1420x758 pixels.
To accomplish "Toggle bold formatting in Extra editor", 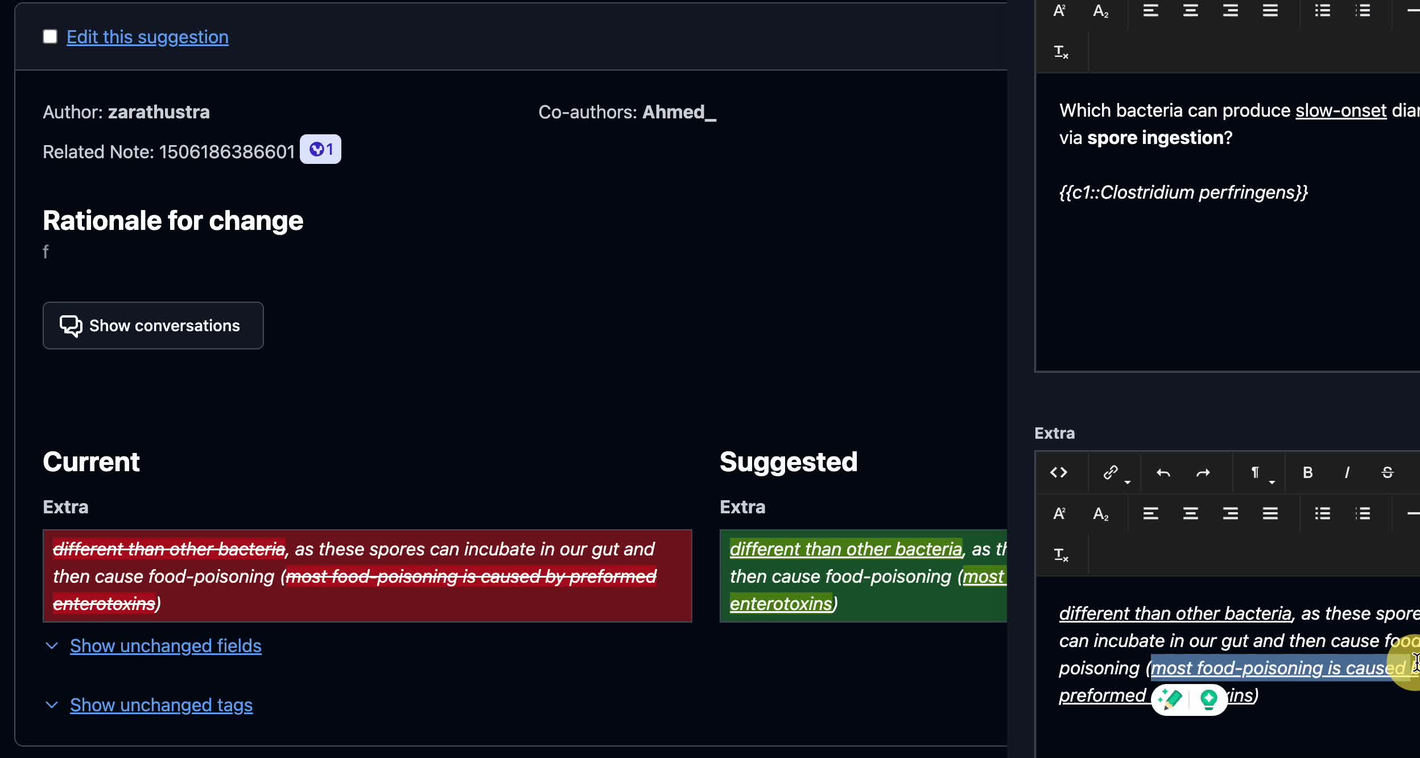I will point(1307,472).
